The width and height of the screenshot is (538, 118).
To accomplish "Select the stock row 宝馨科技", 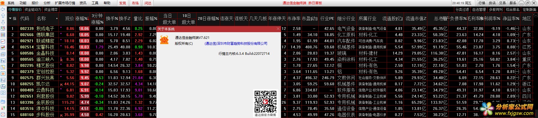I will 45,47.
